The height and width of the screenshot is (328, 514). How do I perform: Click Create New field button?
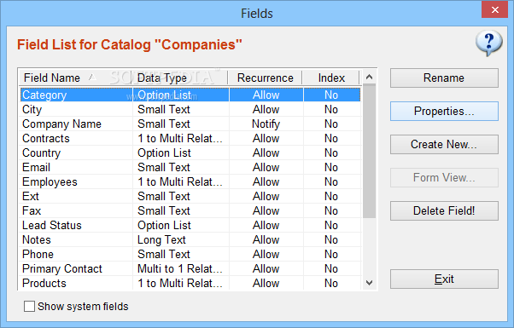pos(444,144)
